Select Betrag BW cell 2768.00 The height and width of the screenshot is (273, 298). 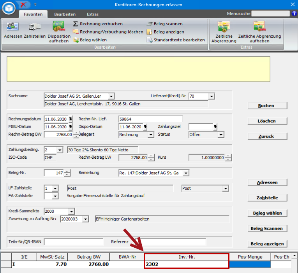click(x=88, y=264)
